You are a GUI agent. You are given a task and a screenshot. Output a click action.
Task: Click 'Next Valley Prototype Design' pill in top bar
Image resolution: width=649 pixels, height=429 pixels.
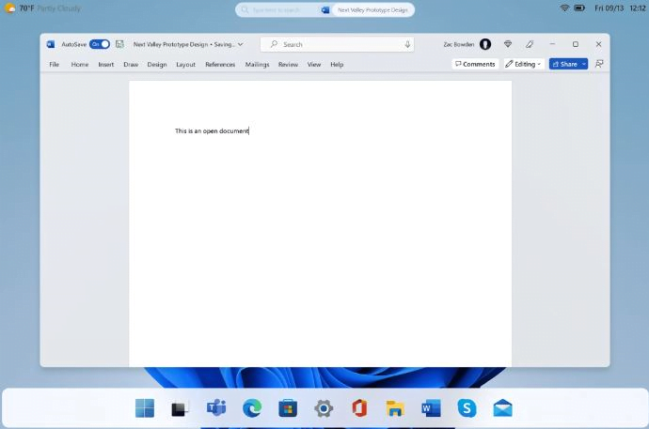tap(372, 10)
